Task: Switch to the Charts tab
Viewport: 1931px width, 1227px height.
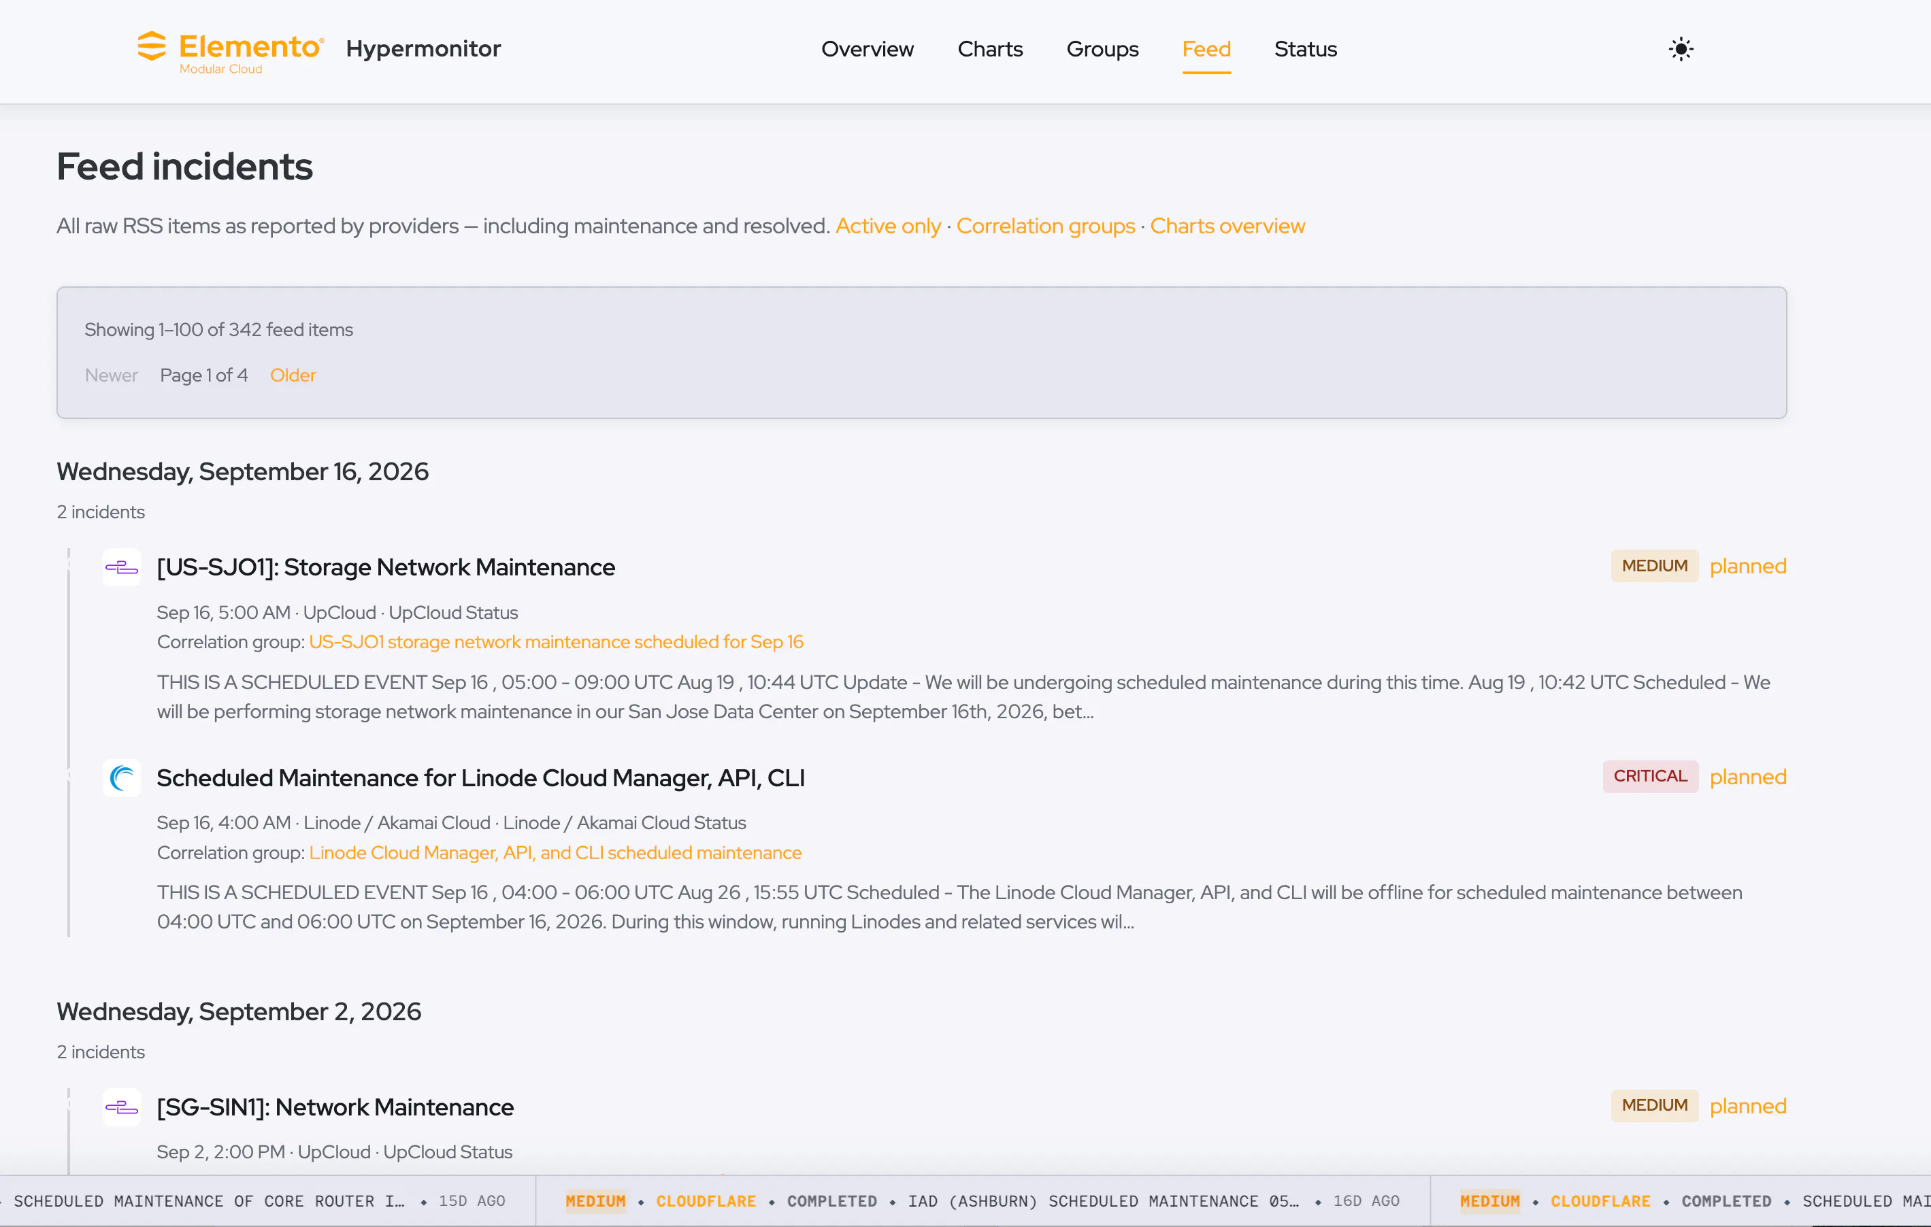Action: (x=989, y=49)
